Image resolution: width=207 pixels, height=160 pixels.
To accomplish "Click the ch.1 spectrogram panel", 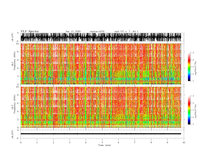I will tap(101, 64).
